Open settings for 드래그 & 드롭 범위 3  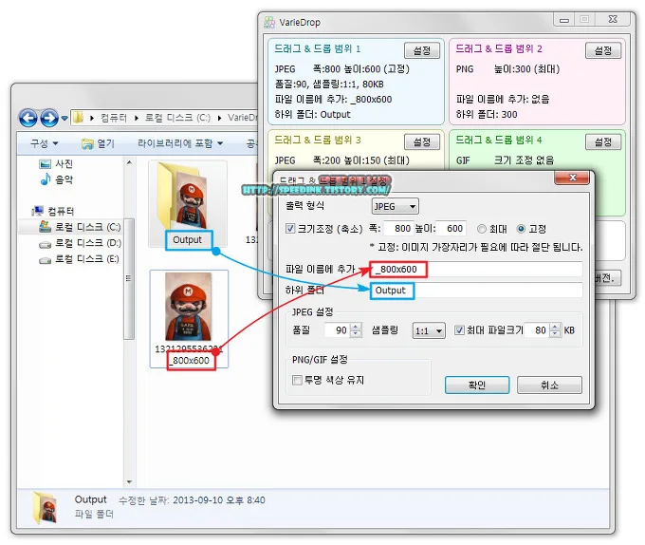pyautogui.click(x=422, y=142)
